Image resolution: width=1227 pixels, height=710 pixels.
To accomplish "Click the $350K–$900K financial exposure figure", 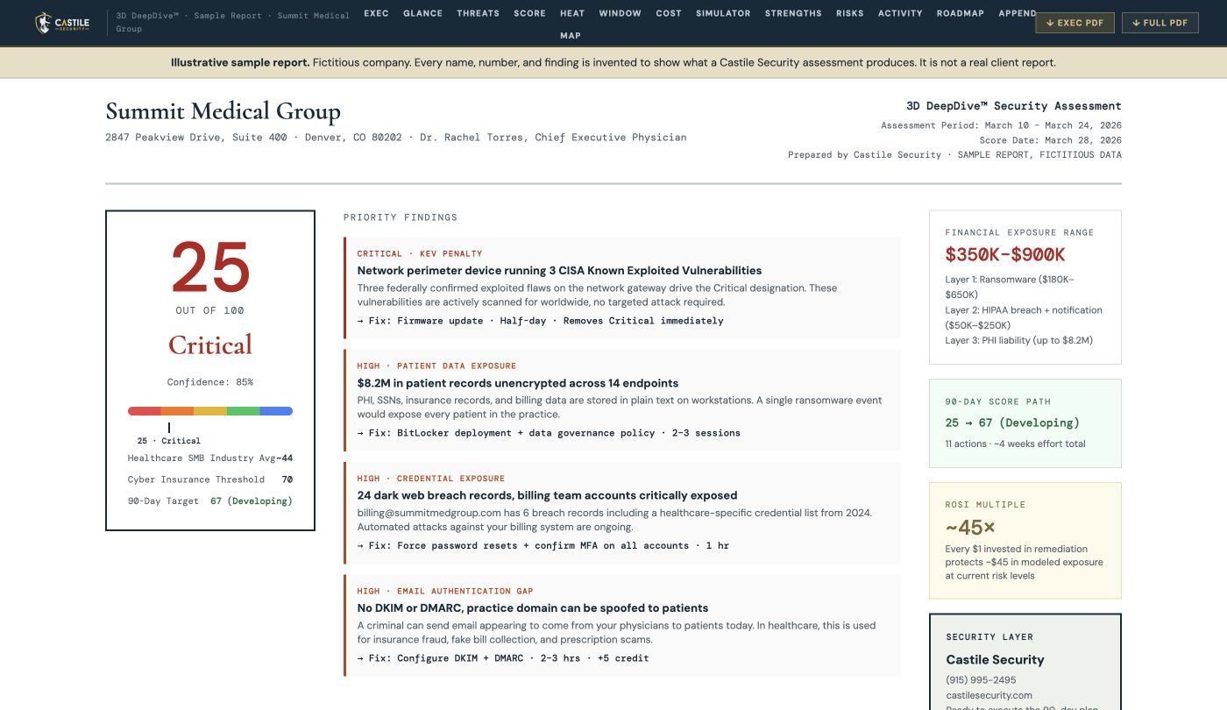I will pos(1005,255).
